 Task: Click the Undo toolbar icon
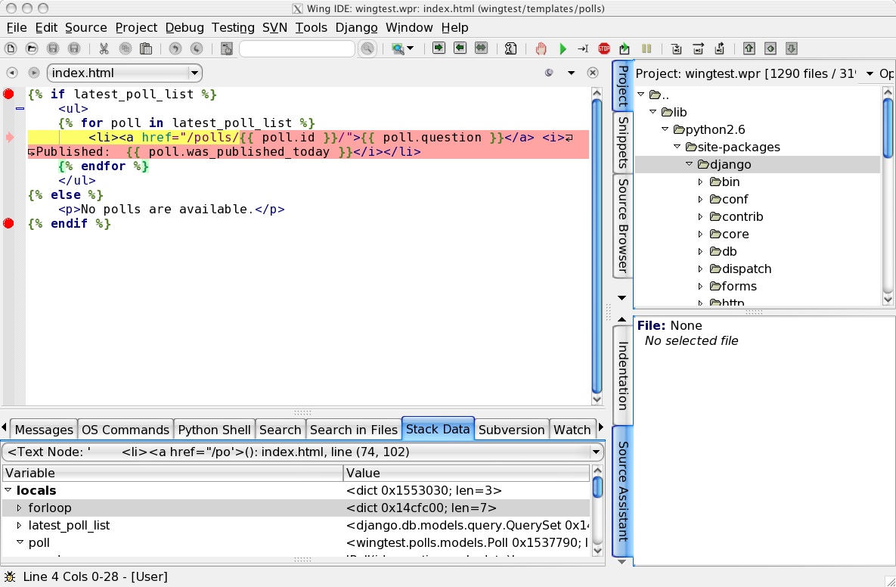pyautogui.click(x=175, y=48)
